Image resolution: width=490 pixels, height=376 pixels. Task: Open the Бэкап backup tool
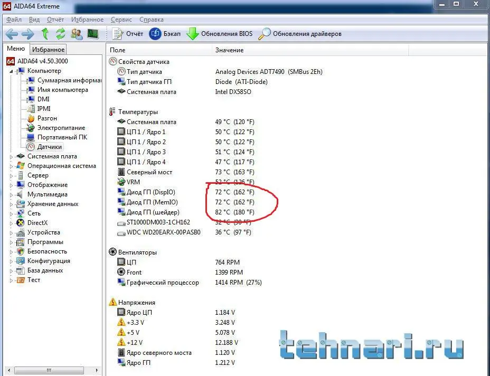coord(165,34)
